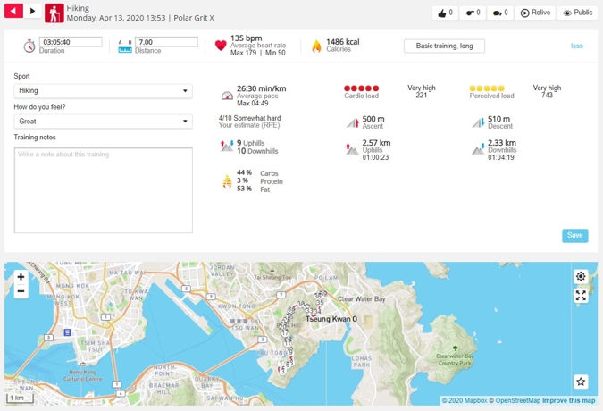Click the red heart rate icon
Viewport: 603px width, 411px height.
tap(221, 46)
